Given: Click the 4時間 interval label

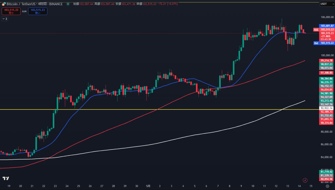Looking at the screenshot, I should (42, 4).
